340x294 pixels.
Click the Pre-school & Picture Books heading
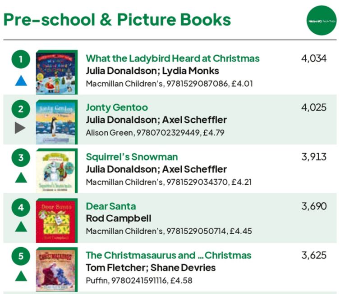(117, 20)
